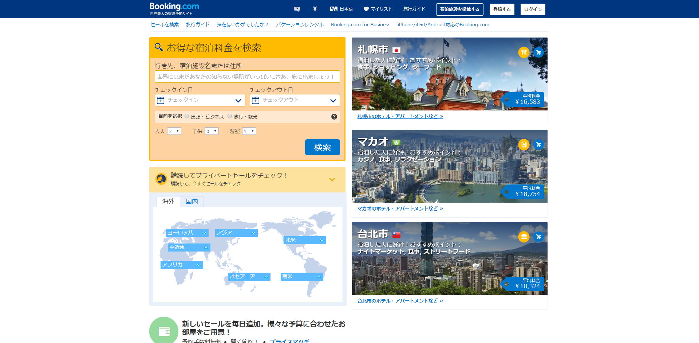This screenshot has width=699, height=343.
Task: Click the question mark icon beside 目的を選択
Action: (x=334, y=117)
